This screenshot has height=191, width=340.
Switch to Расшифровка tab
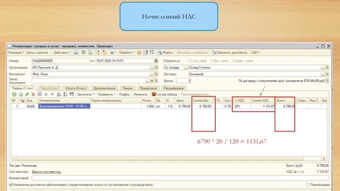[x=174, y=88]
